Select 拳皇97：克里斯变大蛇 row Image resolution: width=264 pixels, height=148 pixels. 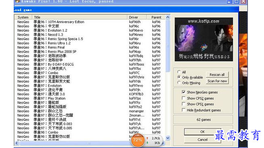click(90, 81)
